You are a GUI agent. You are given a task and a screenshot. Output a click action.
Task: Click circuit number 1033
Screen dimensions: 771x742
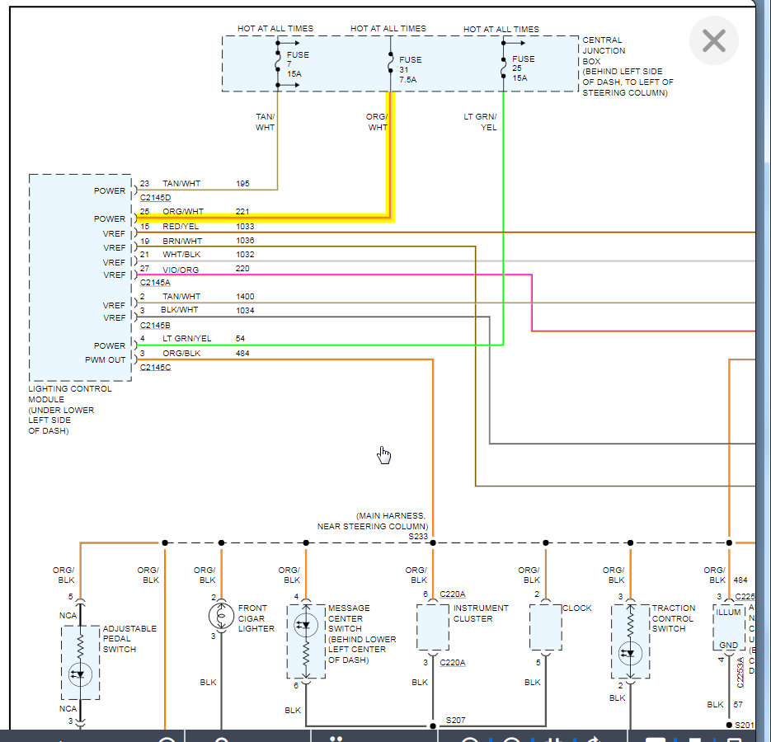click(x=245, y=226)
